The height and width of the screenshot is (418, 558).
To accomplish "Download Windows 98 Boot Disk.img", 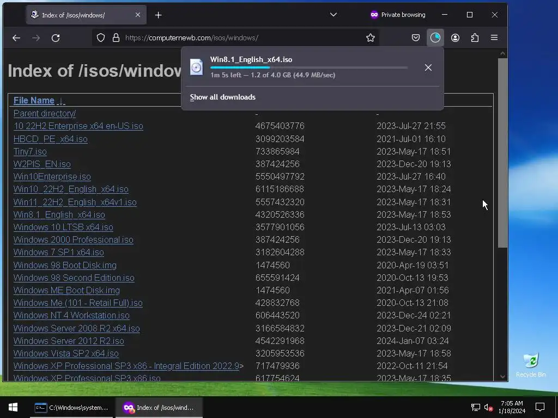I will 65,265.
